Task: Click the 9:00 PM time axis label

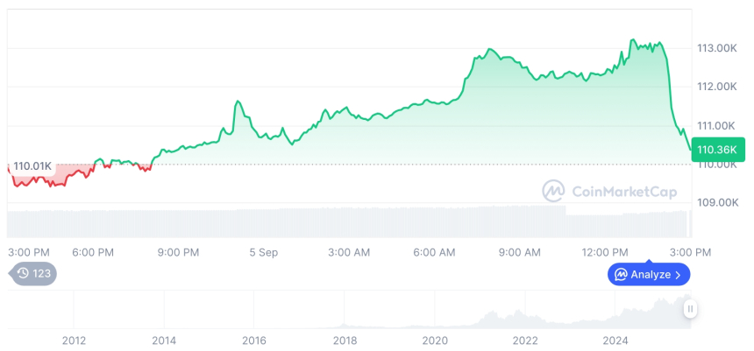Action: 178,252
